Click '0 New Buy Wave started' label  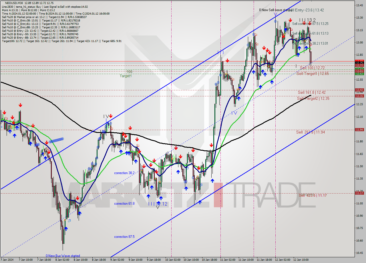click(63, 256)
